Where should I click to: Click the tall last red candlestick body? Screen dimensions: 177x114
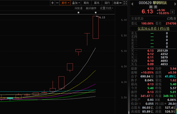pyautogui.click(x=96, y=27)
